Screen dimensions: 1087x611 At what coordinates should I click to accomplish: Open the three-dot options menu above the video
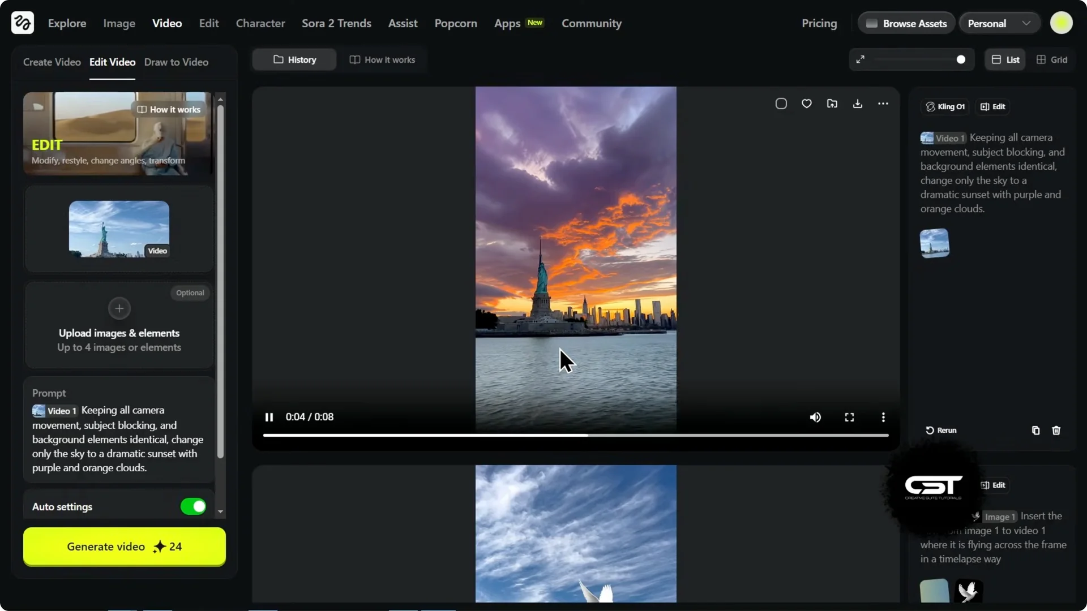coord(883,104)
